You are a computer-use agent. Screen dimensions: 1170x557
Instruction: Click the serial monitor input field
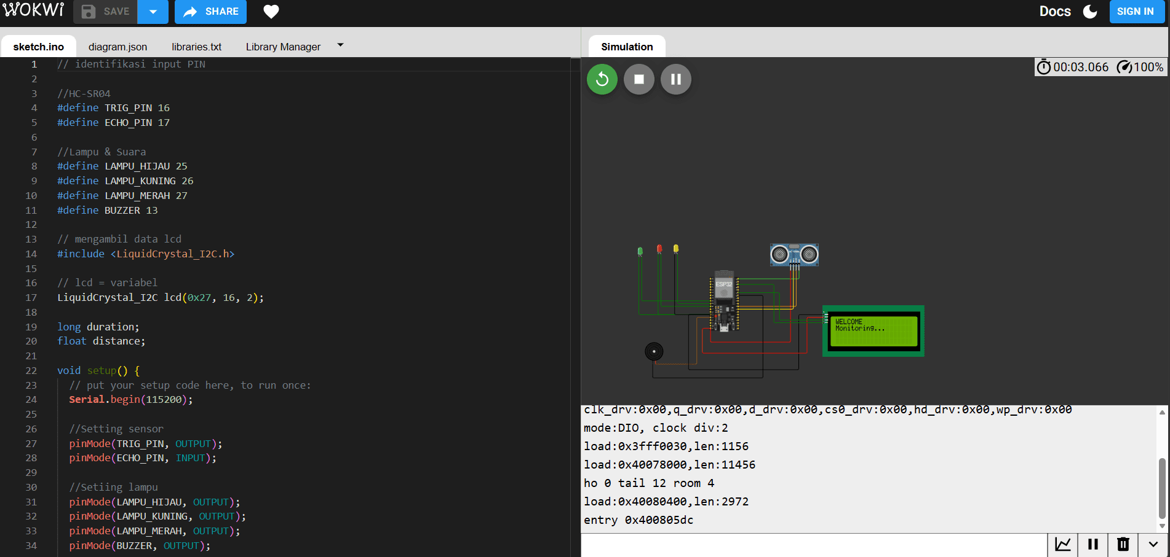pyautogui.click(x=814, y=545)
